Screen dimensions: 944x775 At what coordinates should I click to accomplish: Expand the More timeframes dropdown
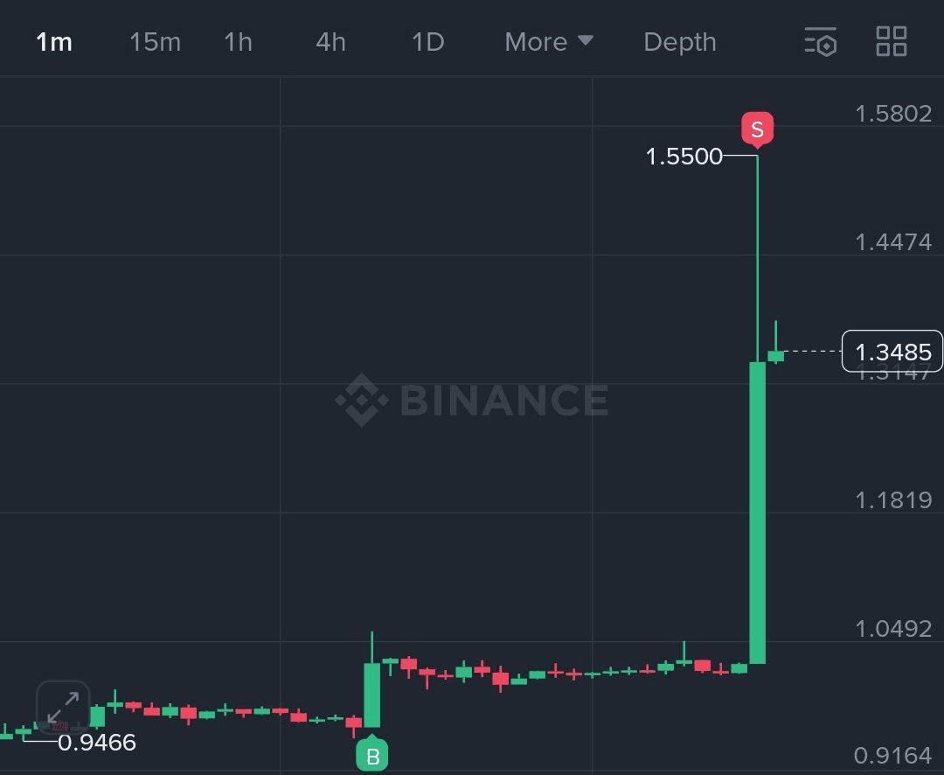tap(548, 42)
